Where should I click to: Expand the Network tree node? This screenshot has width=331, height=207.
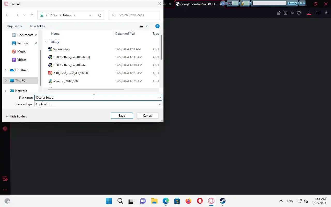[6, 91]
